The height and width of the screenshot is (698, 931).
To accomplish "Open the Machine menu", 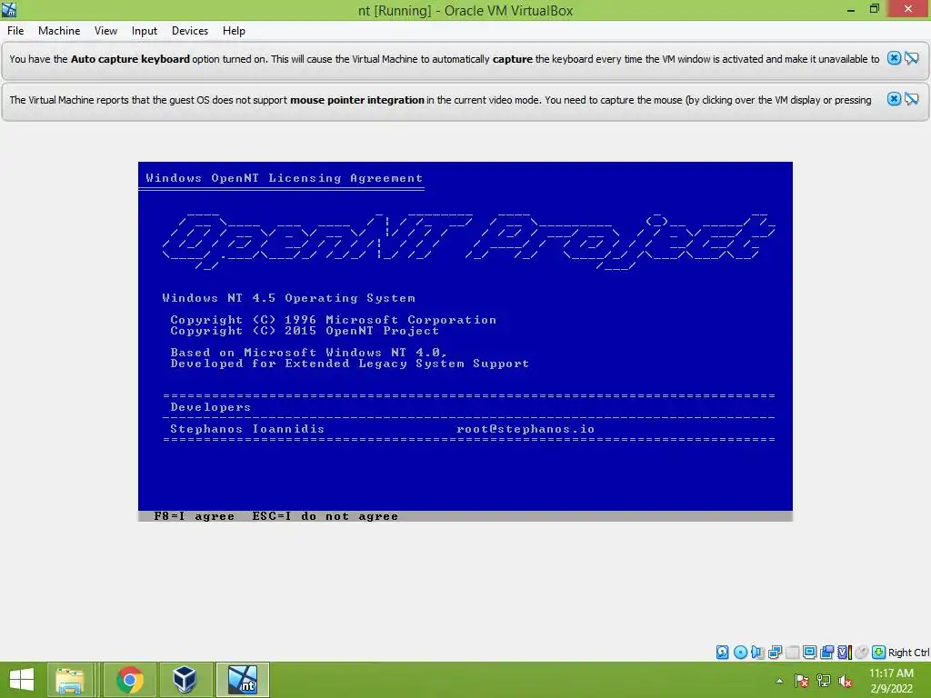I will (59, 31).
